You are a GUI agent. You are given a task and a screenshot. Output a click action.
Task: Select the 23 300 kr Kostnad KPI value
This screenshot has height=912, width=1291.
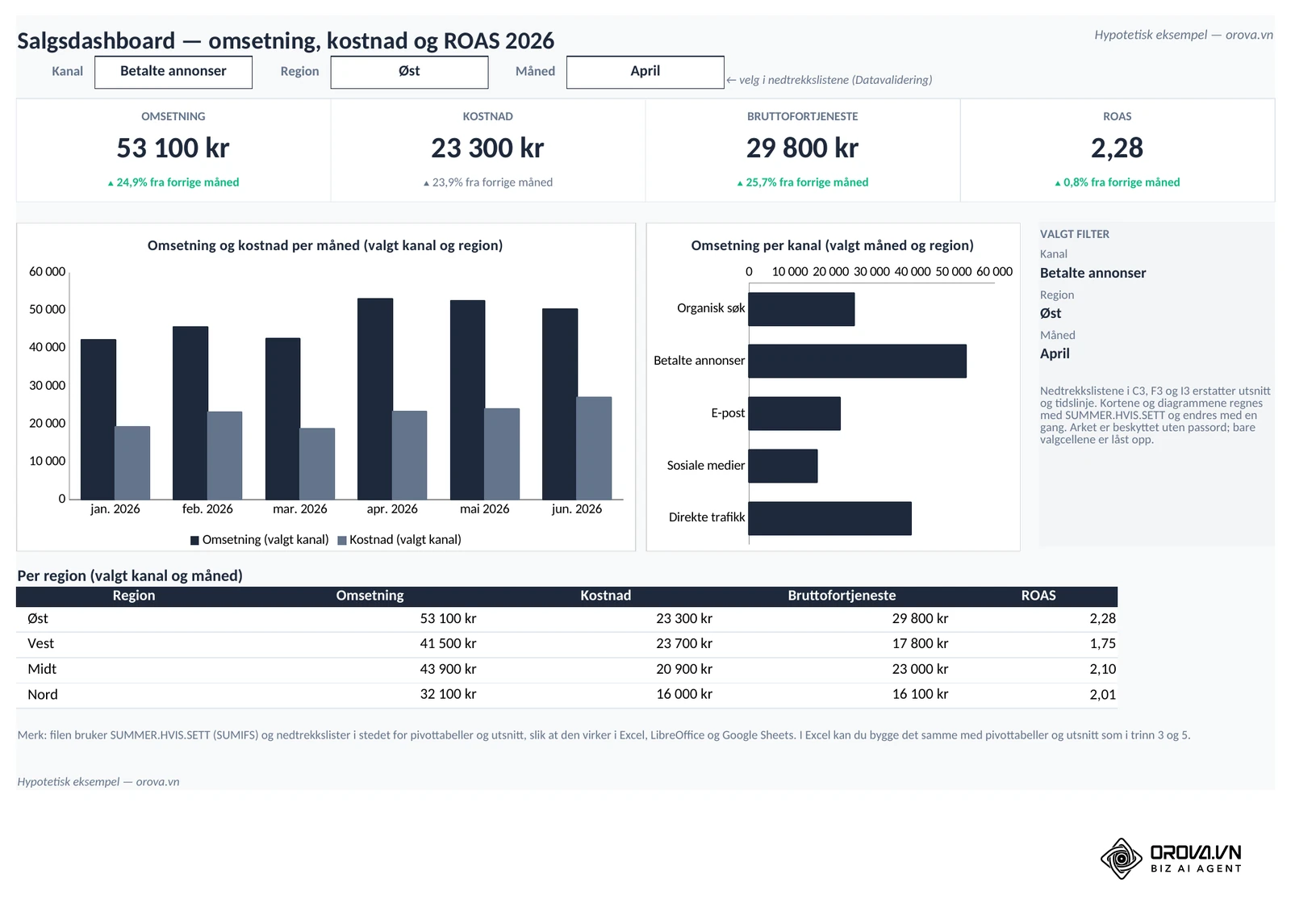point(487,149)
